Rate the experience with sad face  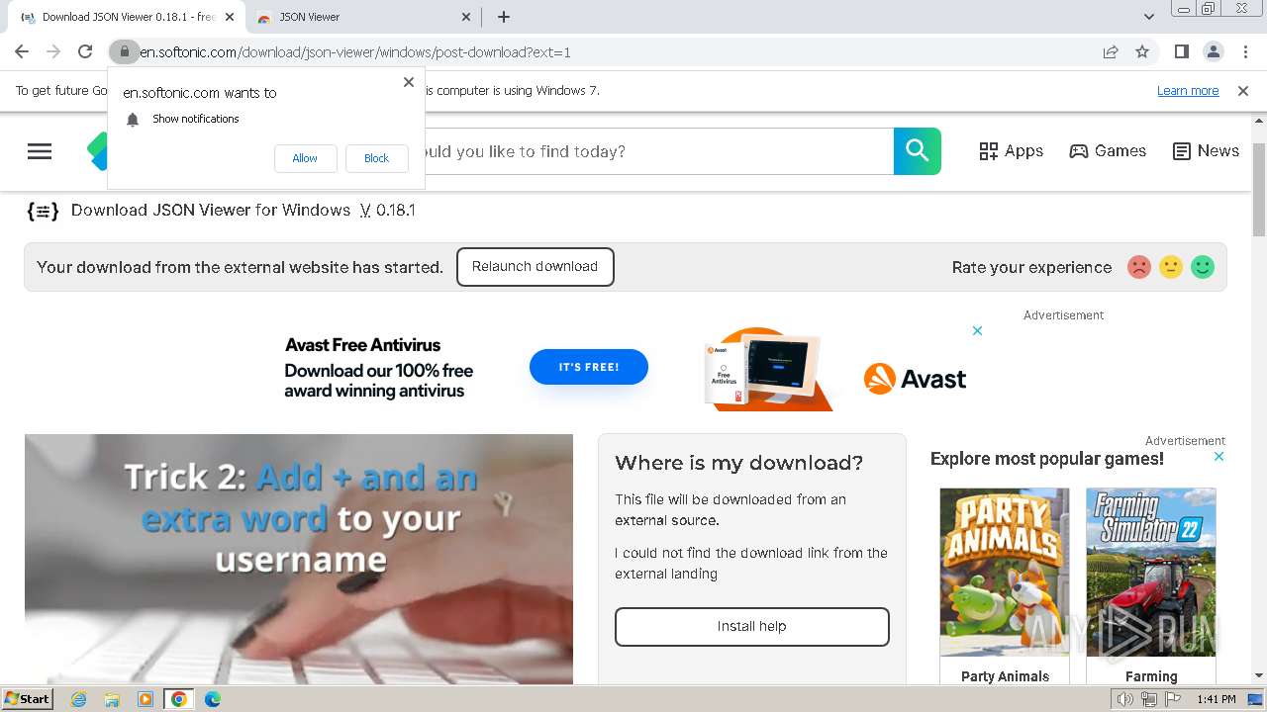[1139, 267]
